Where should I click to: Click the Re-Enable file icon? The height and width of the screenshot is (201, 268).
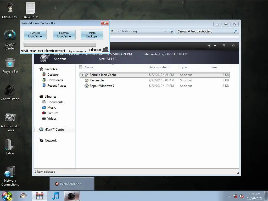tap(87, 80)
